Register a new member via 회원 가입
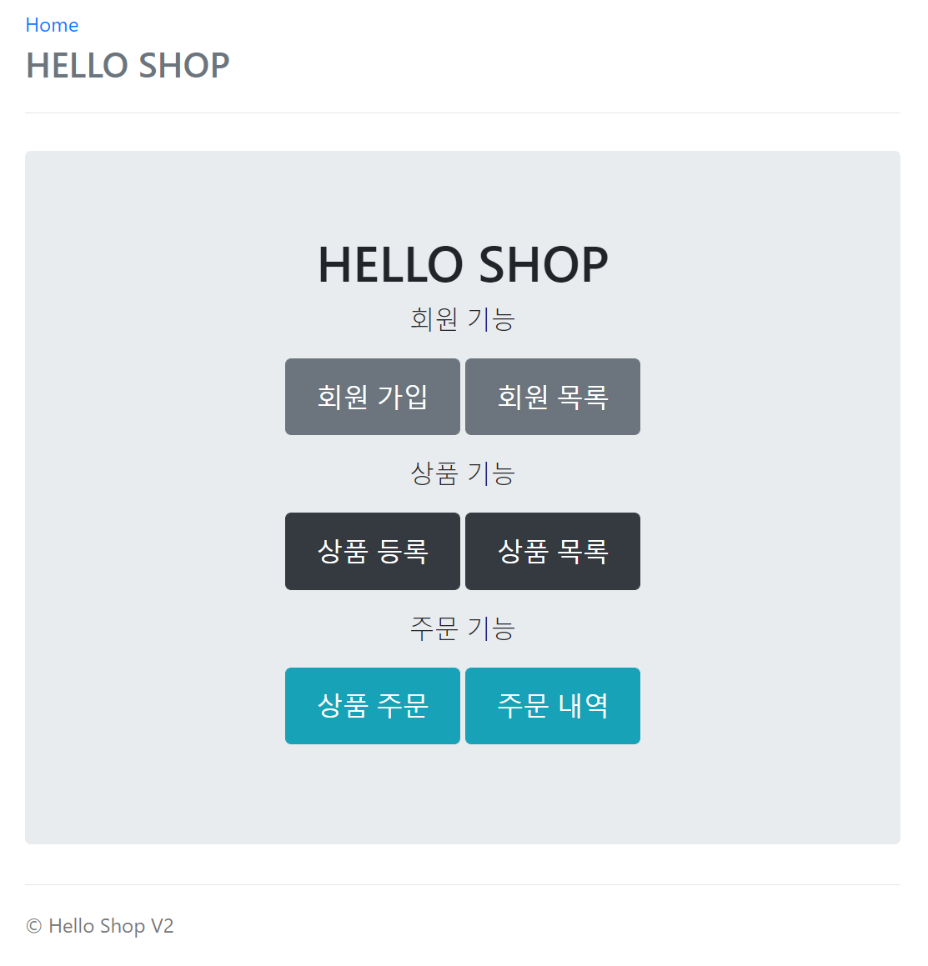Screen dimensions: 928x966 [x=373, y=397]
